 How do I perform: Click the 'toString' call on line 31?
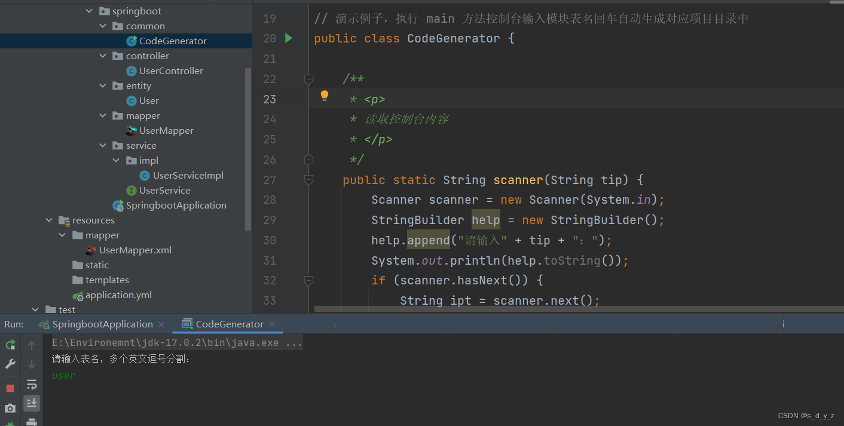click(x=572, y=260)
